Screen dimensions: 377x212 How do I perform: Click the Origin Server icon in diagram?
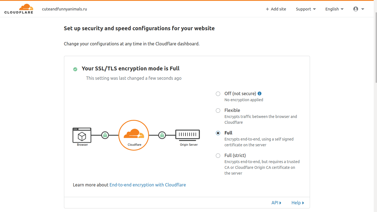point(188,135)
